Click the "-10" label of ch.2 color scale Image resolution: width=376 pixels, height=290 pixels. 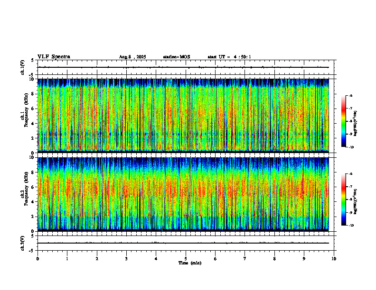click(x=351, y=225)
